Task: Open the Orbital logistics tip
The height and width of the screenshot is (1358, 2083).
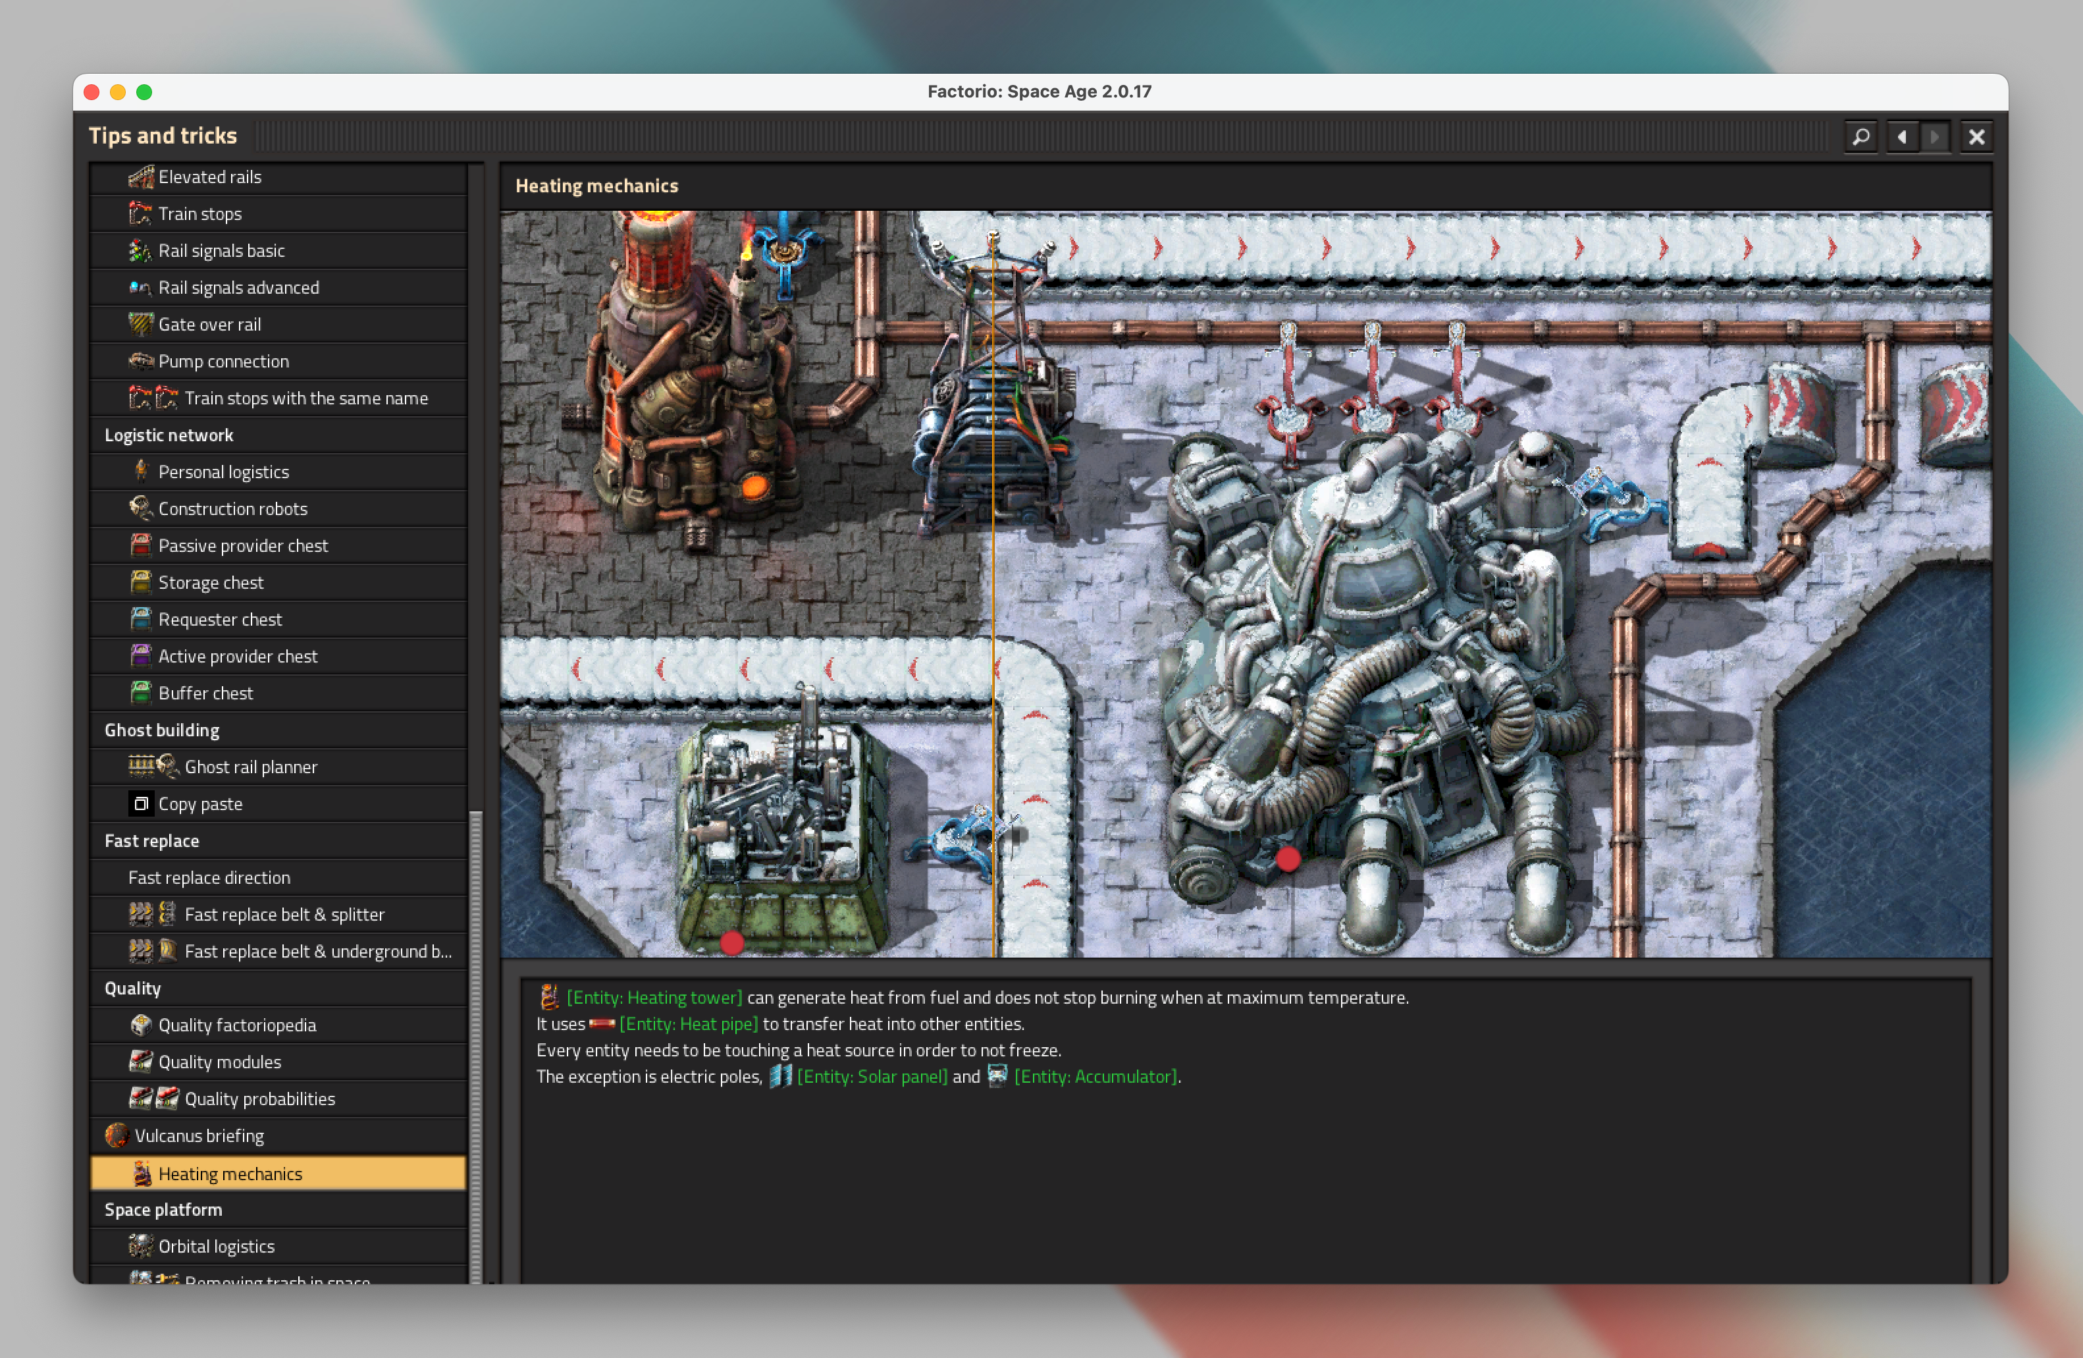Action: coord(278,1247)
